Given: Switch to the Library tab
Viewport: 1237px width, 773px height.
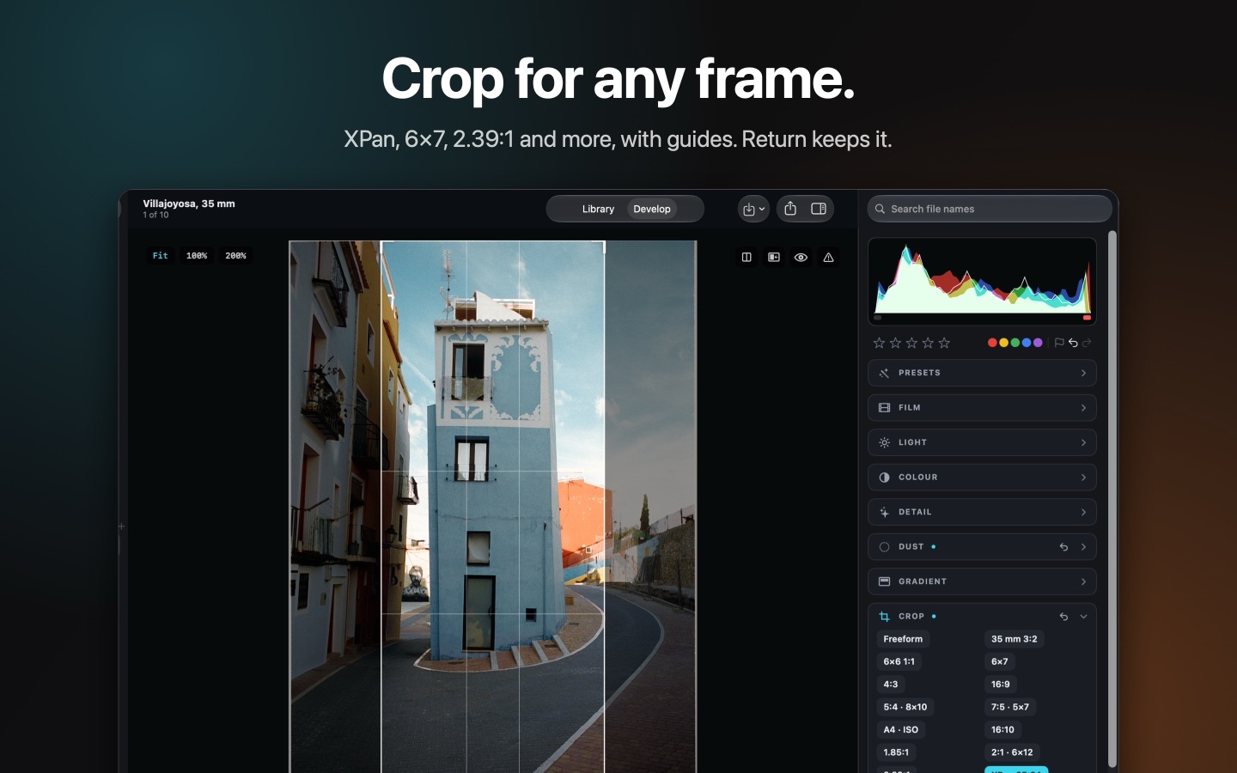Looking at the screenshot, I should click(598, 209).
